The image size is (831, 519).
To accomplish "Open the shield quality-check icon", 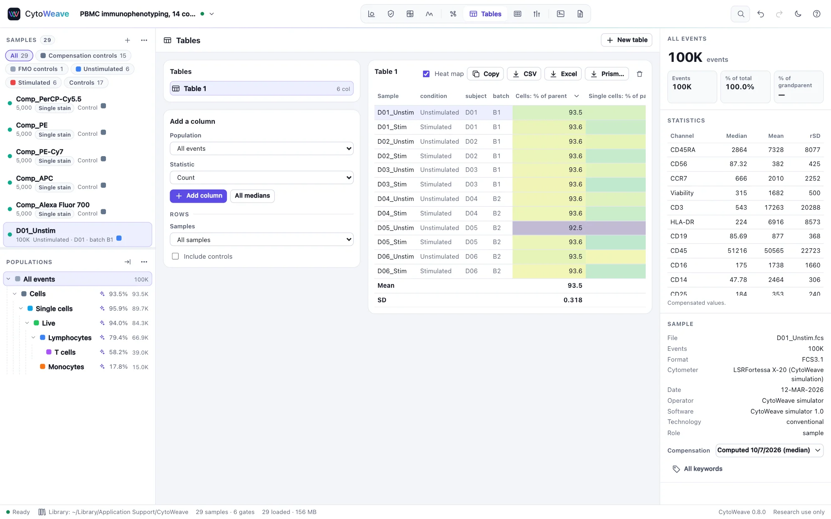I will pos(391,14).
